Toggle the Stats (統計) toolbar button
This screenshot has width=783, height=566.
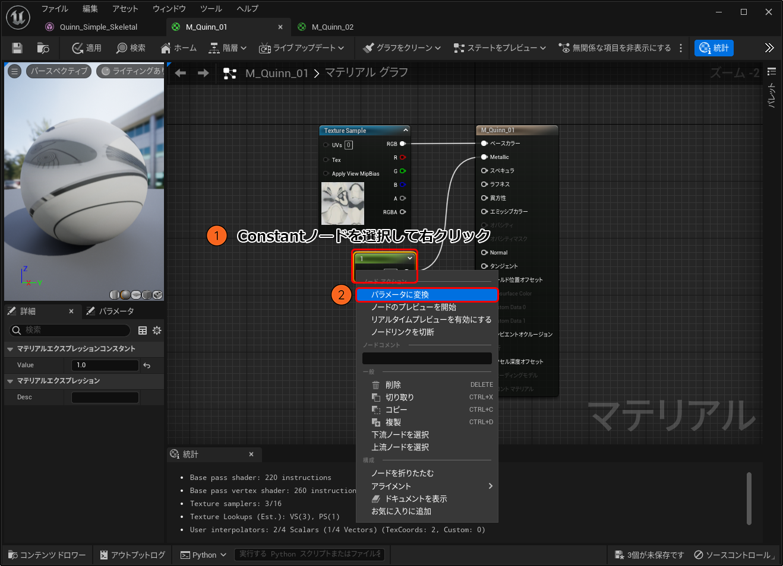pyautogui.click(x=713, y=48)
